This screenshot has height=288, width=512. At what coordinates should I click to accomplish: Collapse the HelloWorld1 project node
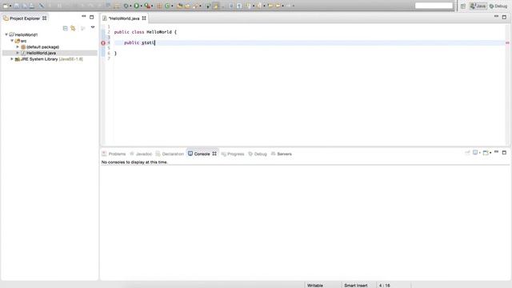pyautogui.click(x=6, y=34)
